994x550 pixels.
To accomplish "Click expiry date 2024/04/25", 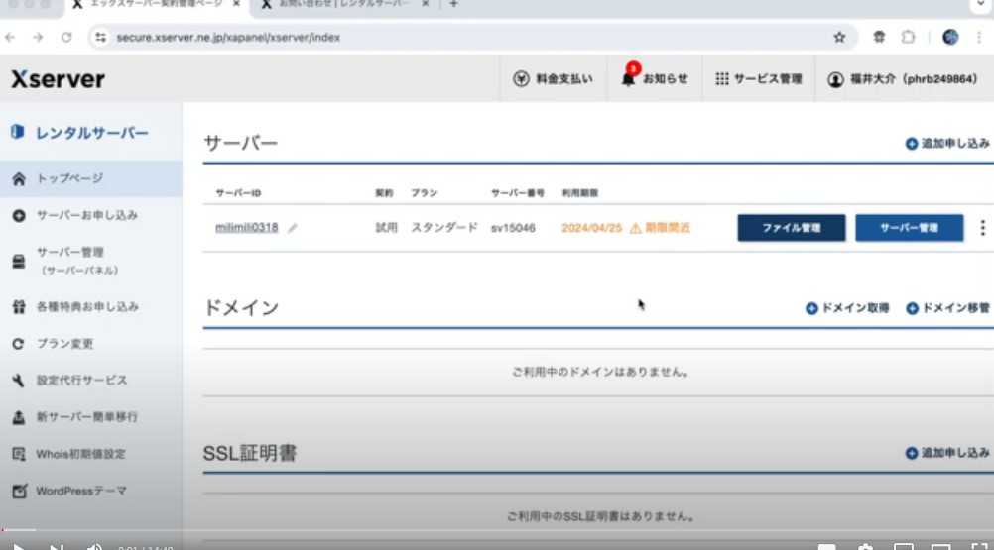I will [591, 228].
